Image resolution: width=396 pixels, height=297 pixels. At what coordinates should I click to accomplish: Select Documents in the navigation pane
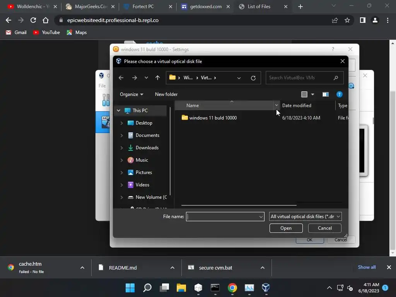point(147,135)
